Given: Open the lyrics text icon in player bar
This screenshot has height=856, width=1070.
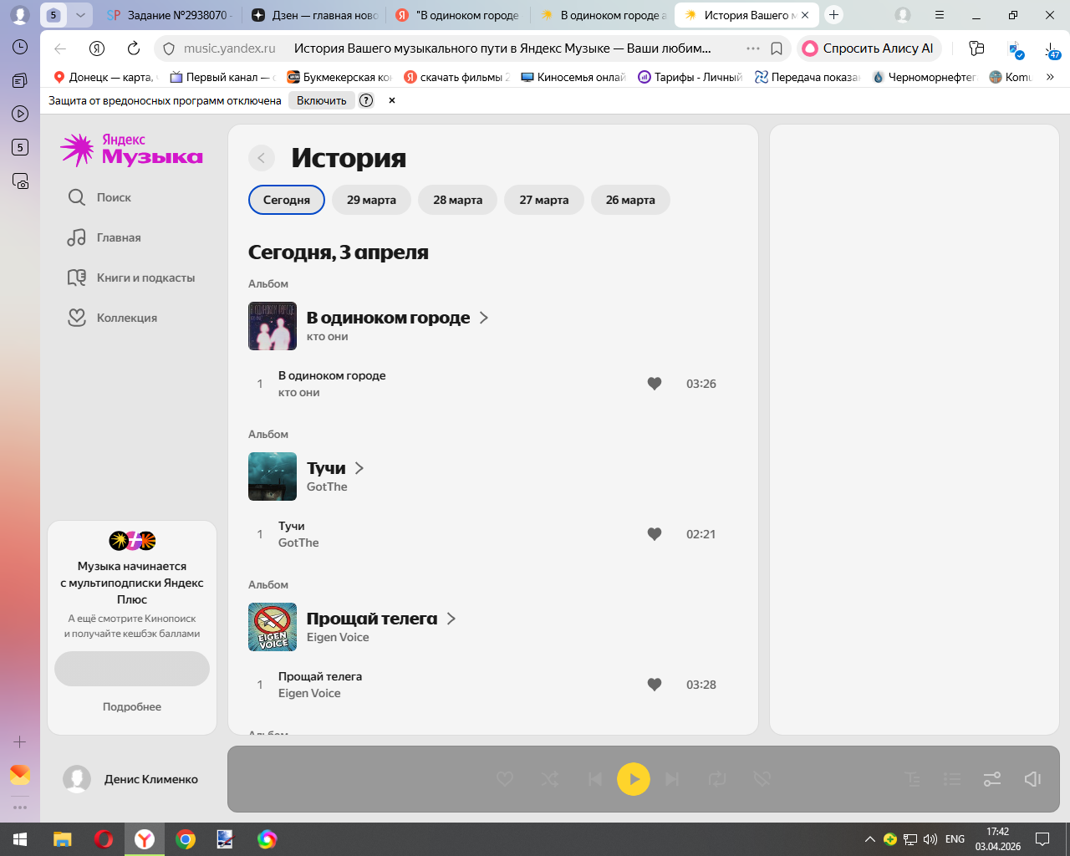Looking at the screenshot, I should pyautogui.click(x=913, y=779).
